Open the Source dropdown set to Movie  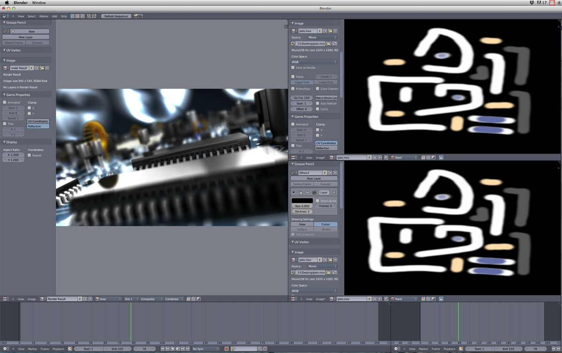tap(324, 37)
